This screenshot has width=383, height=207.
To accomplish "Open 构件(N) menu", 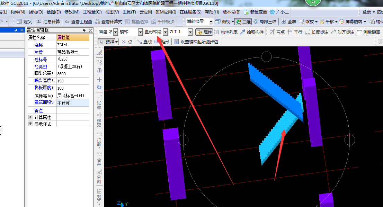I will coord(18,12).
